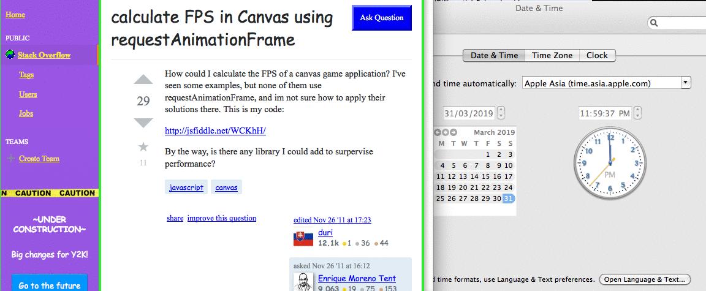Click the globe icon beside Stack Overflow

tap(10, 55)
